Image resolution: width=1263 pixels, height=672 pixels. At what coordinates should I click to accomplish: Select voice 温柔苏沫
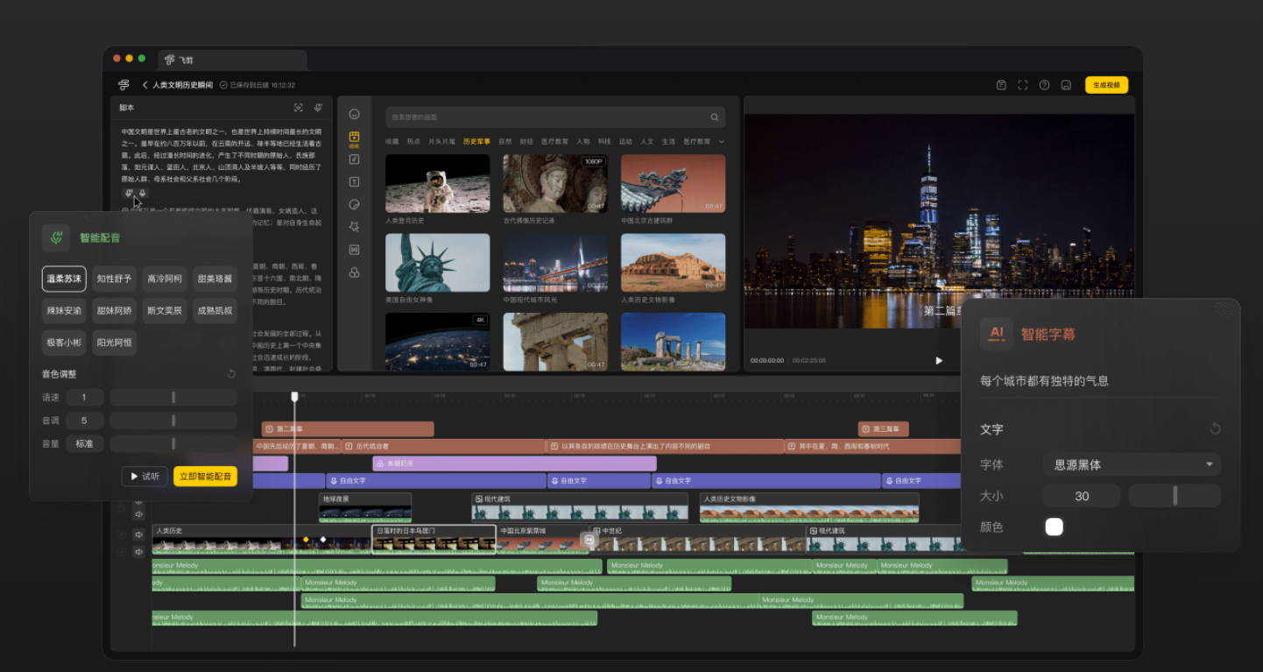click(64, 279)
